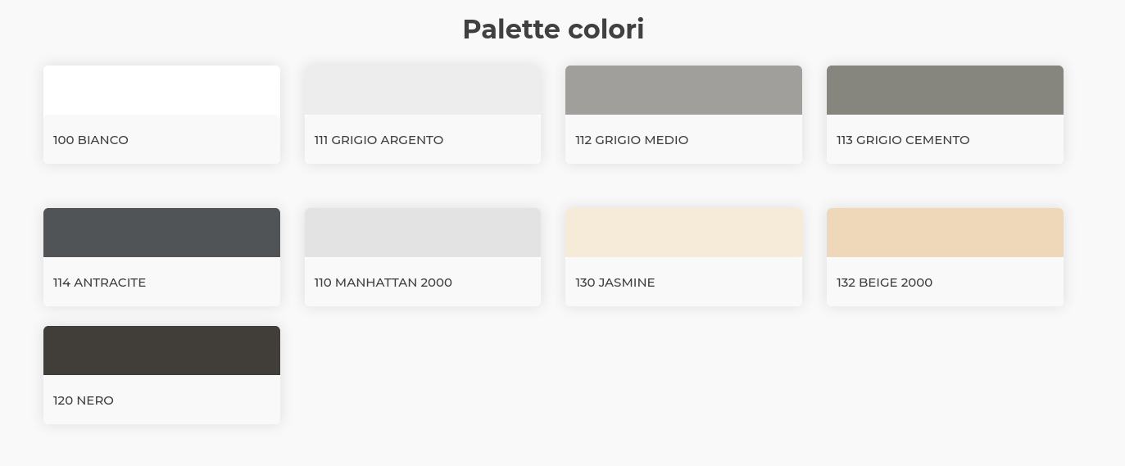The height and width of the screenshot is (466, 1125).
Task: Click the 112 GRIGIO MEDIO label
Action: point(632,140)
